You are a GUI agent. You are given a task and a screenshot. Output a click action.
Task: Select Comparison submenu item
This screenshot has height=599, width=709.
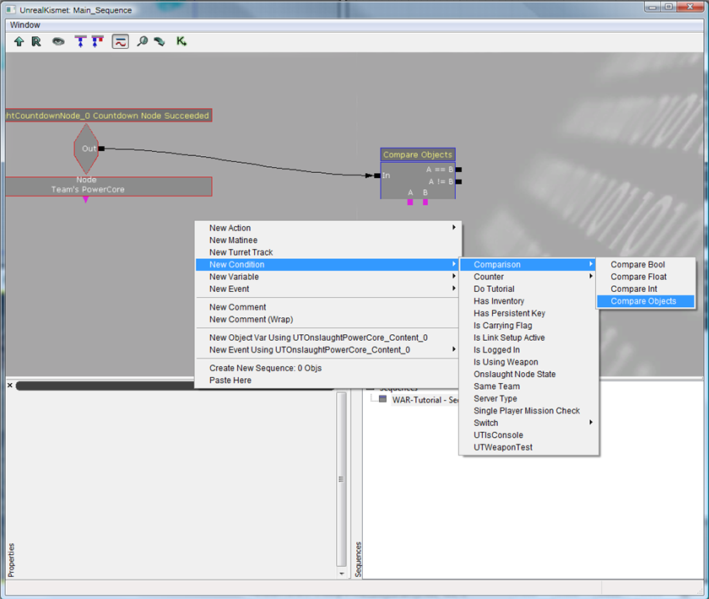tap(528, 264)
